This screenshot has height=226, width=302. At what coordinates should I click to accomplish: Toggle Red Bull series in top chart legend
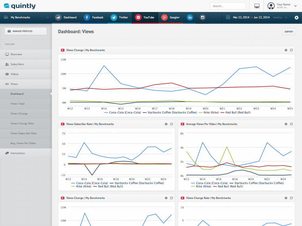point(235,113)
